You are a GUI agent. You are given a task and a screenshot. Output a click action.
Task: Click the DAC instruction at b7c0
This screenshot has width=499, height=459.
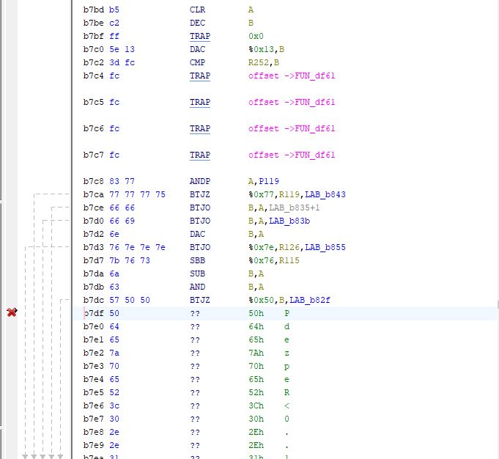coord(197,49)
